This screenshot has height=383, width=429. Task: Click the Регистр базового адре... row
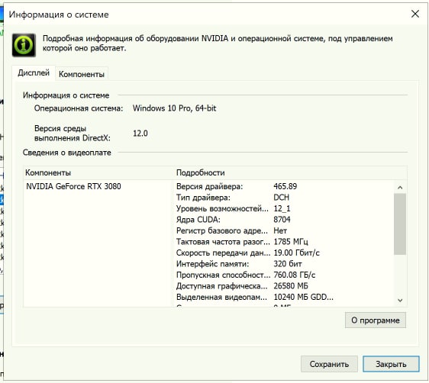point(283,230)
